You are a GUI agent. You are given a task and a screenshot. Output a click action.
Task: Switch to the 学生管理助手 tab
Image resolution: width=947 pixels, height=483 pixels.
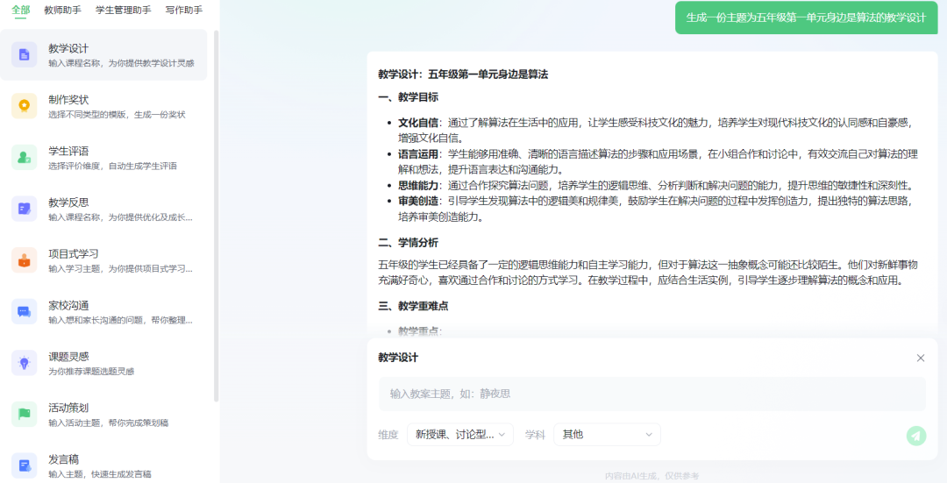[124, 10]
